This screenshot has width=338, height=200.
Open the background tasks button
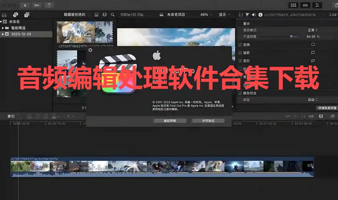(49, 5)
